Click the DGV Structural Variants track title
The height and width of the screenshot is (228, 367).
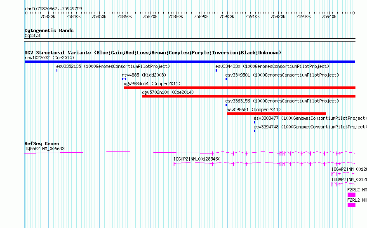pyautogui.click(x=153, y=53)
